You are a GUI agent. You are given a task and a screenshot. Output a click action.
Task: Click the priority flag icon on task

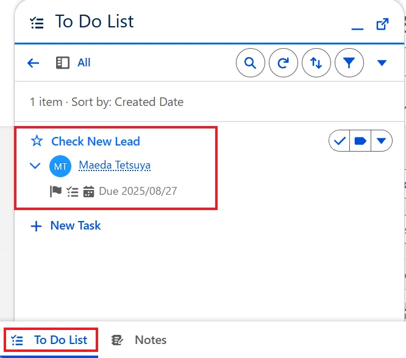(x=55, y=191)
